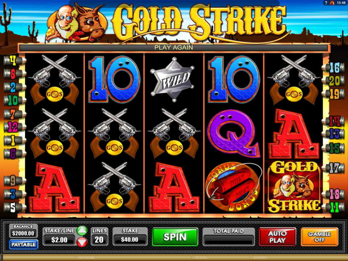Select payline bullet number 1

(14, 140)
